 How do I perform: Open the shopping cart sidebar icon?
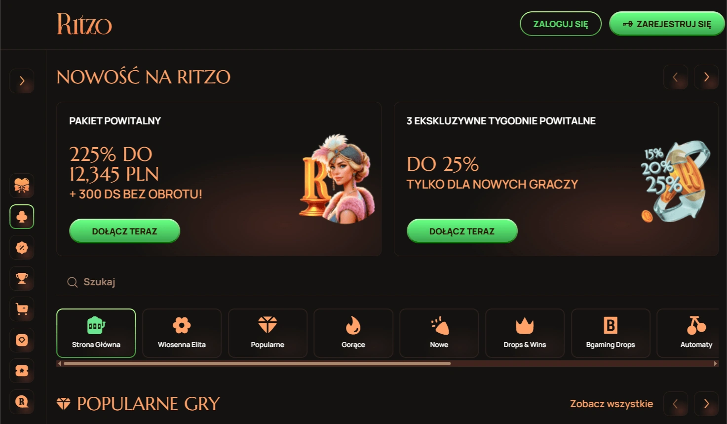[22, 309]
